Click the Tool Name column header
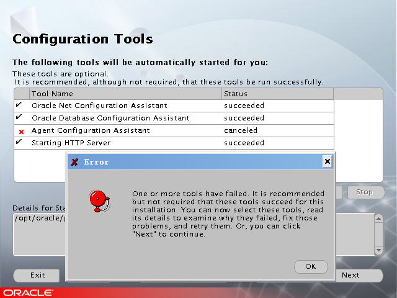The width and height of the screenshot is (397, 298). tap(125, 94)
